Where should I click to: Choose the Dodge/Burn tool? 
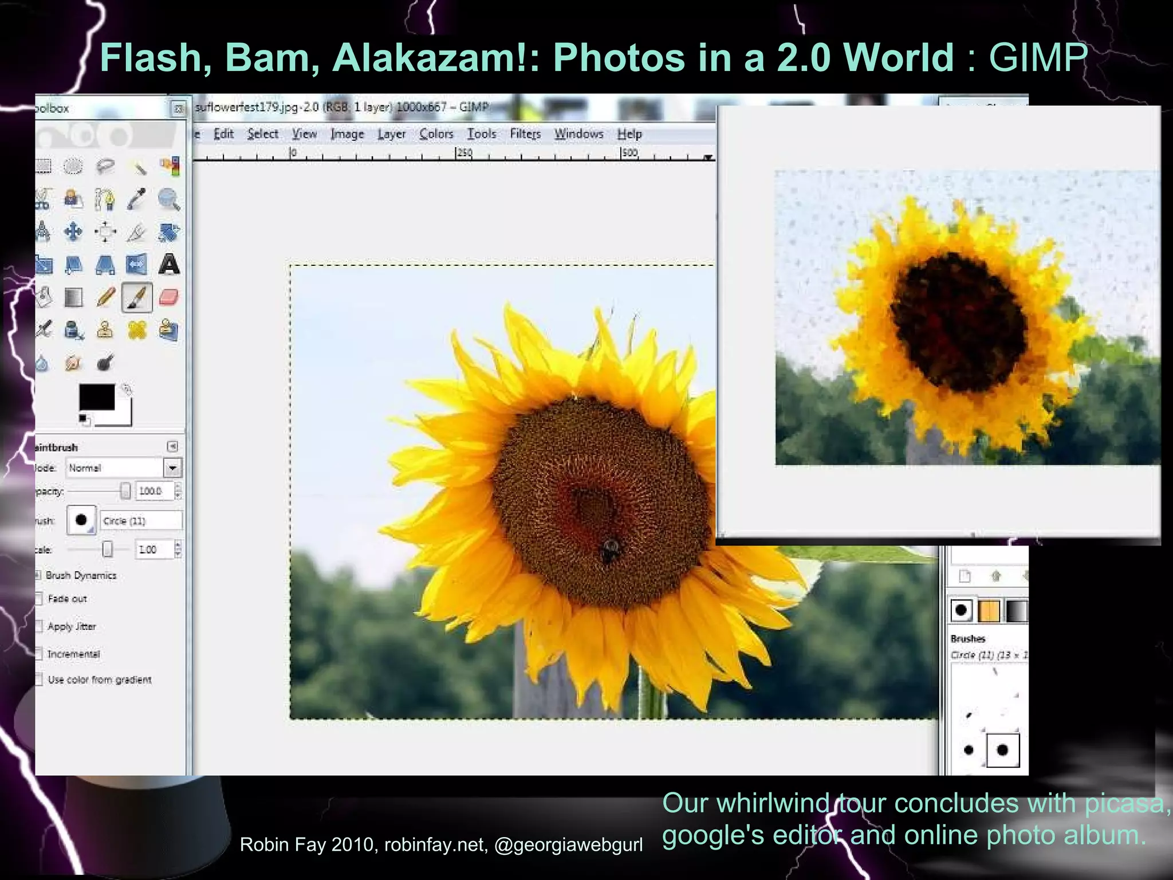[x=105, y=363]
